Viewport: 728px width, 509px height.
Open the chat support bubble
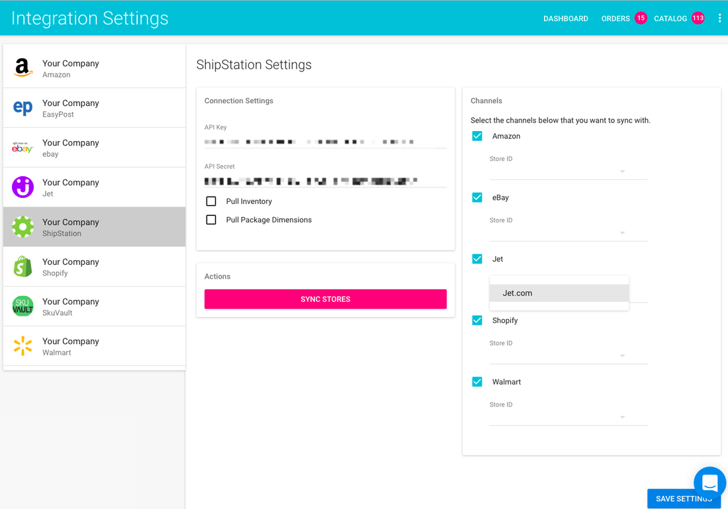709,482
